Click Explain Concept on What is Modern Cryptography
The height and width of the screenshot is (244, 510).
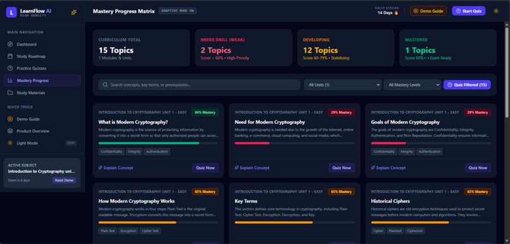116,168
